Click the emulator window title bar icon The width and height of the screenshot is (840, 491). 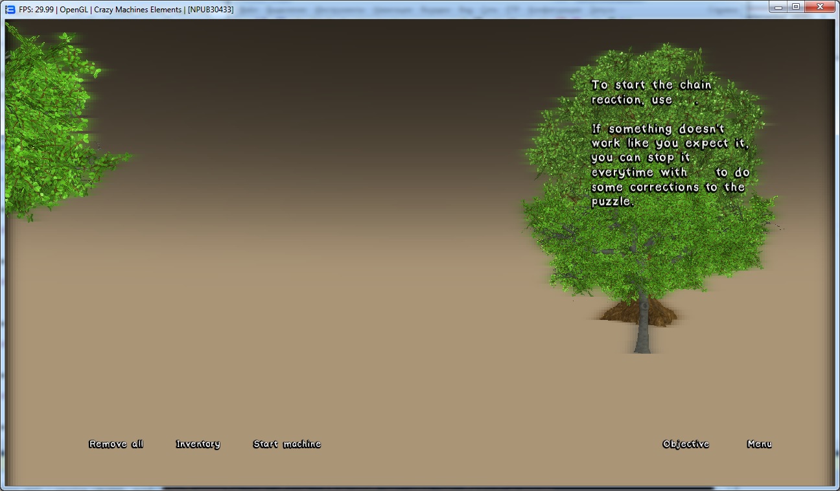click(10, 9)
